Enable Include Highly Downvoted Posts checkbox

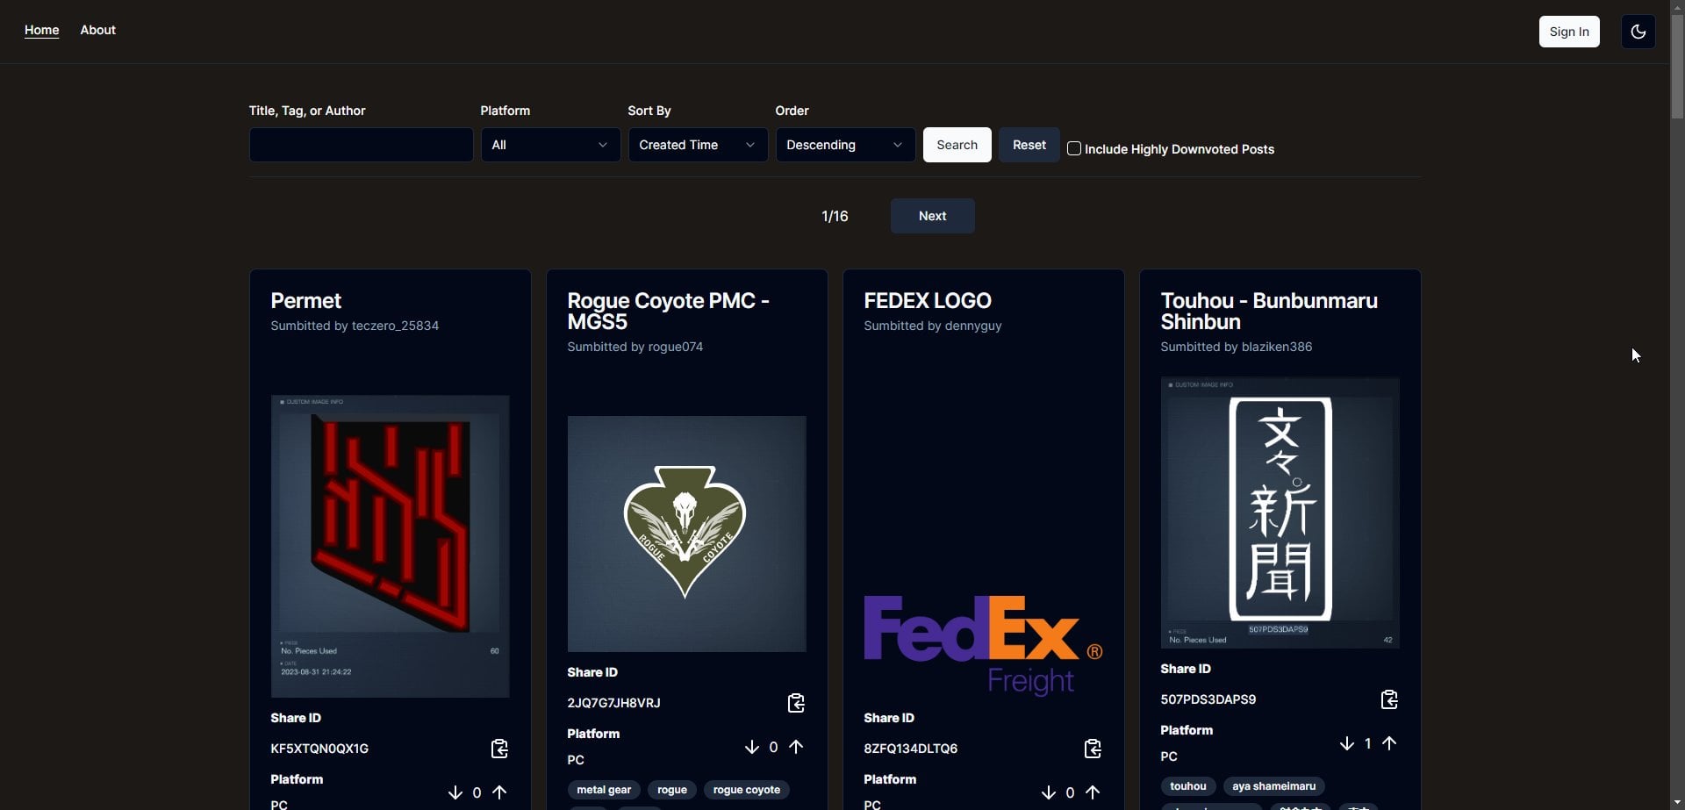1074,148
